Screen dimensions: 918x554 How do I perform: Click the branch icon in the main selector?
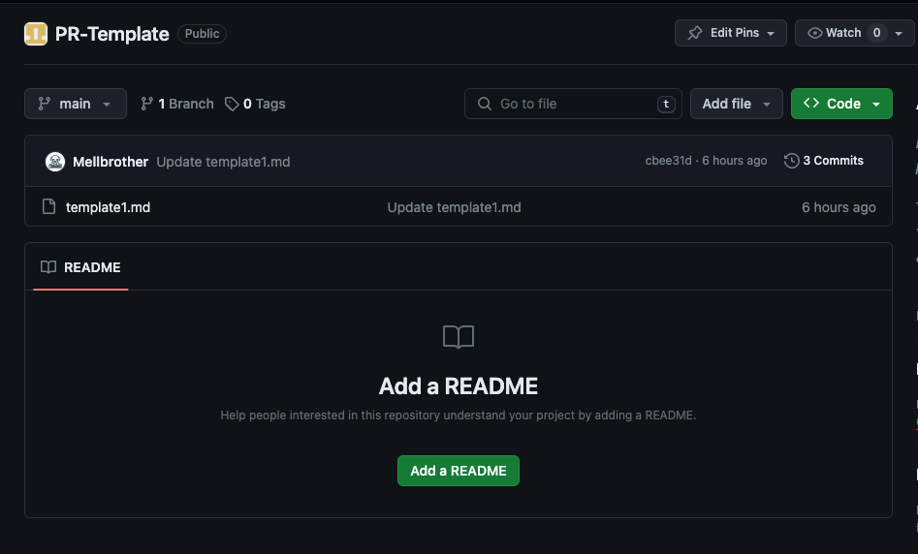tap(45, 104)
